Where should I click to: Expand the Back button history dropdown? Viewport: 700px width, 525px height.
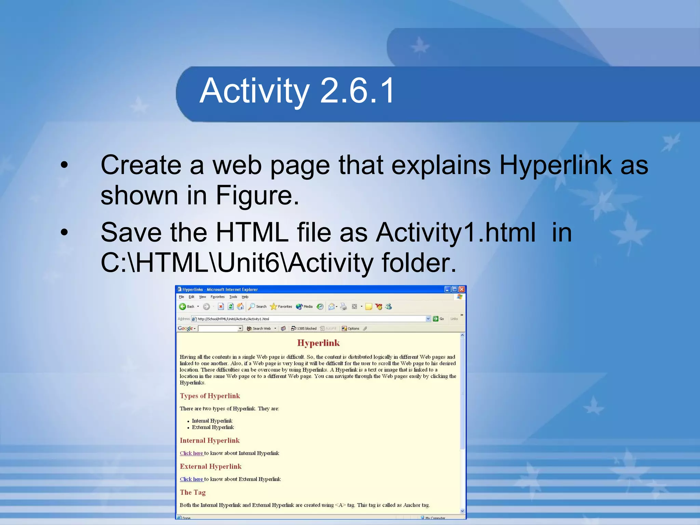point(198,307)
